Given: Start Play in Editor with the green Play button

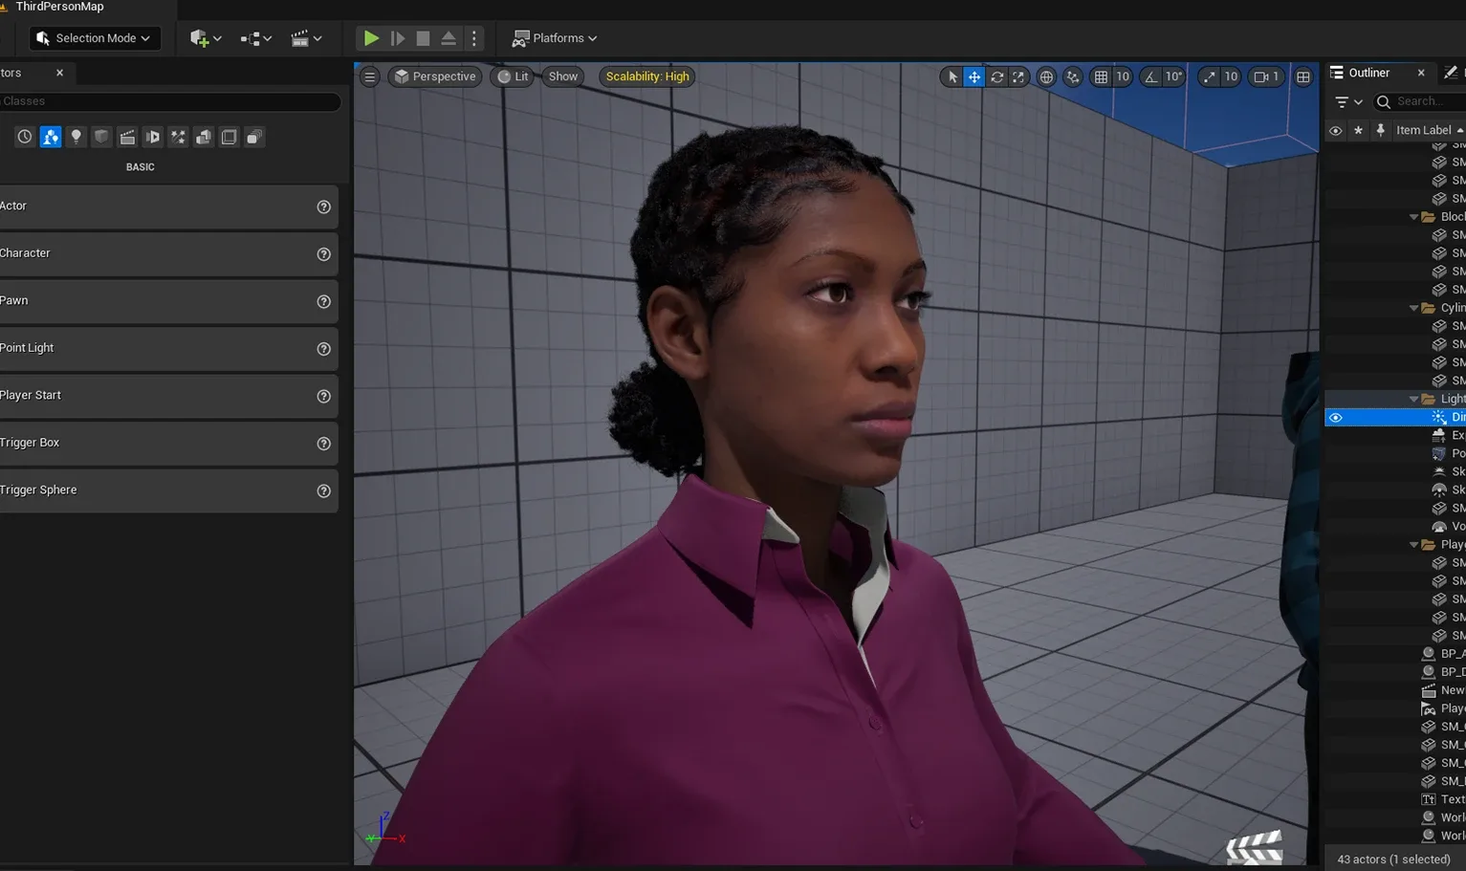Looking at the screenshot, I should (x=371, y=38).
